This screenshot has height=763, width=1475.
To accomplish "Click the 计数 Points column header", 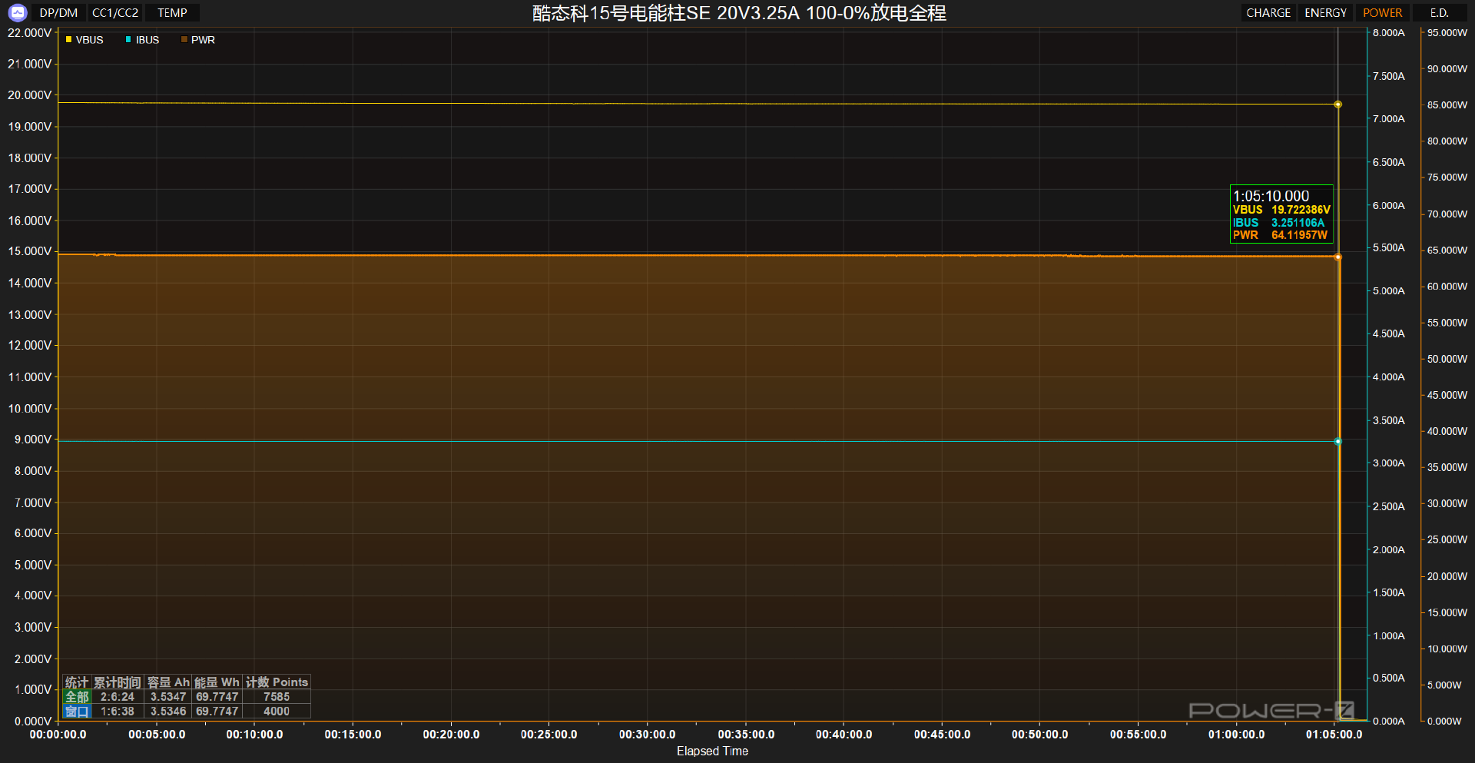I will click(277, 682).
